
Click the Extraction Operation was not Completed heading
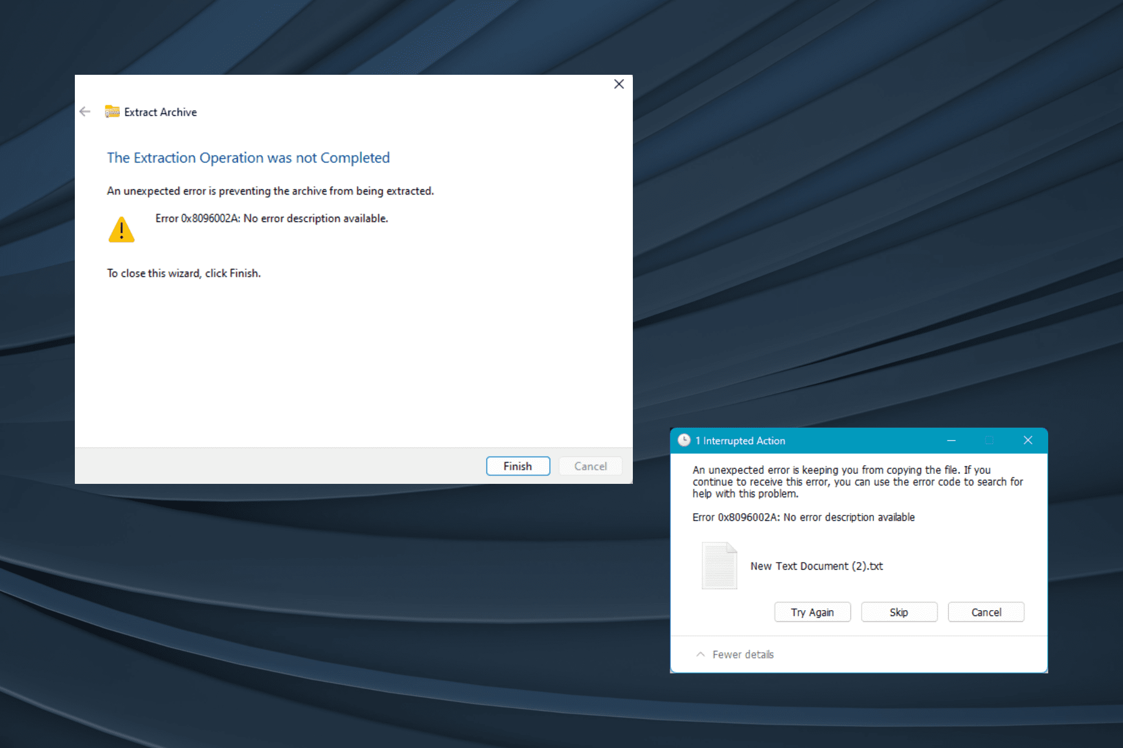pos(248,158)
